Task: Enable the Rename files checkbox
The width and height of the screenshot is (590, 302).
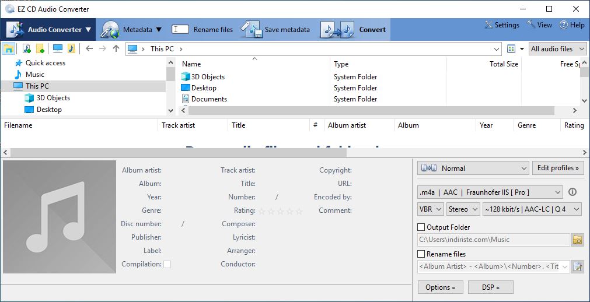Action: click(421, 254)
